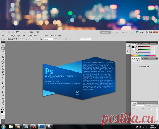This screenshot has width=159, height=129.
Task: Open the layer blend mode dropdown
Action: click(x=138, y=106)
